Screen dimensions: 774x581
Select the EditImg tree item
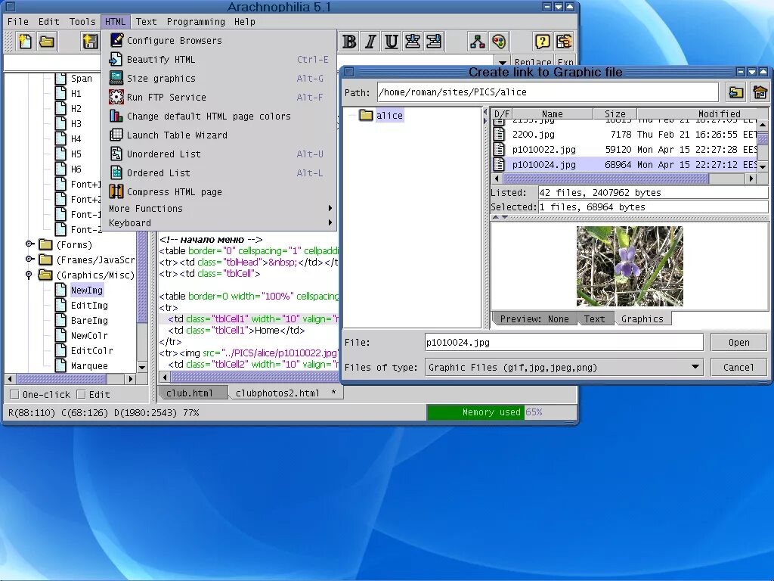pos(89,306)
